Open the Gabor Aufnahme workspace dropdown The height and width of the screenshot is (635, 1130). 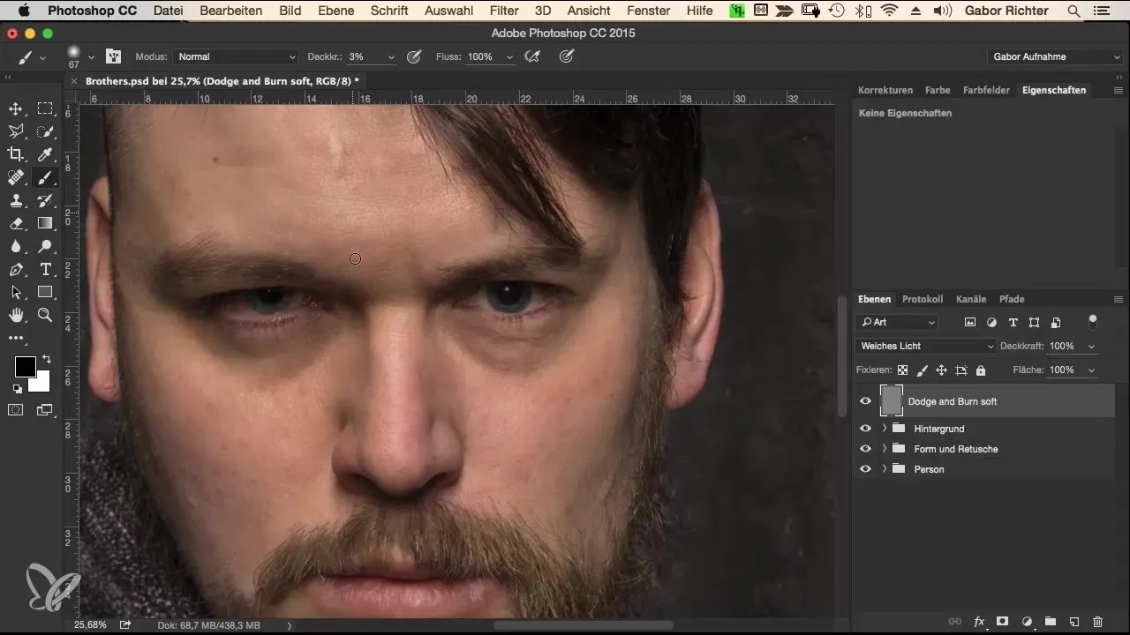[x=1054, y=56]
